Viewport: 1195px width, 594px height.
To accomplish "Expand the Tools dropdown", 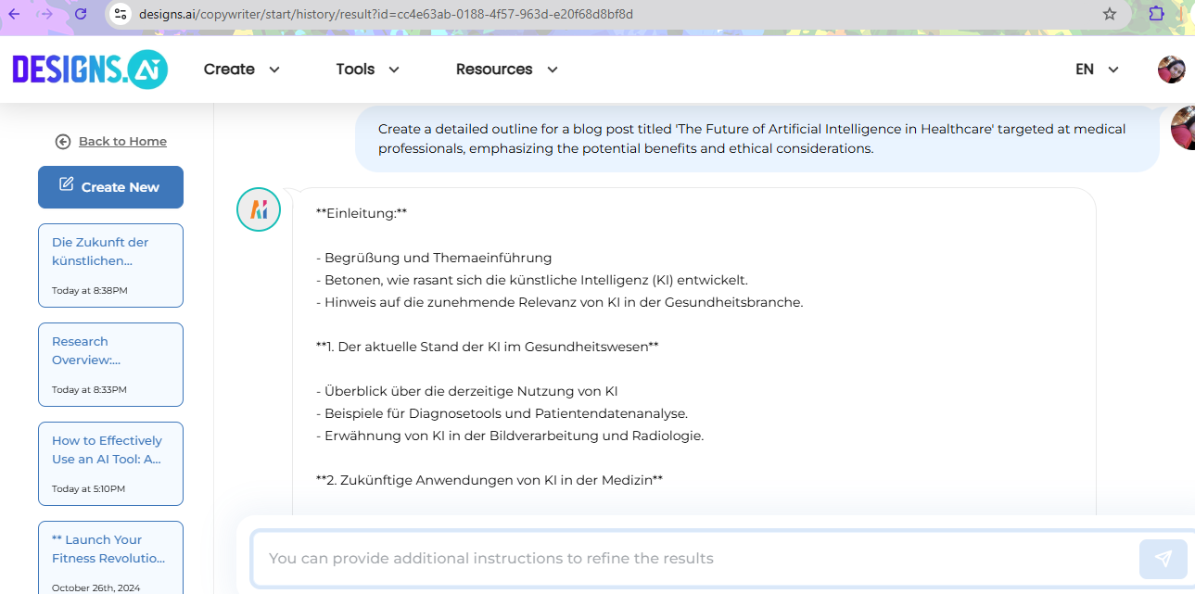I will click(367, 69).
